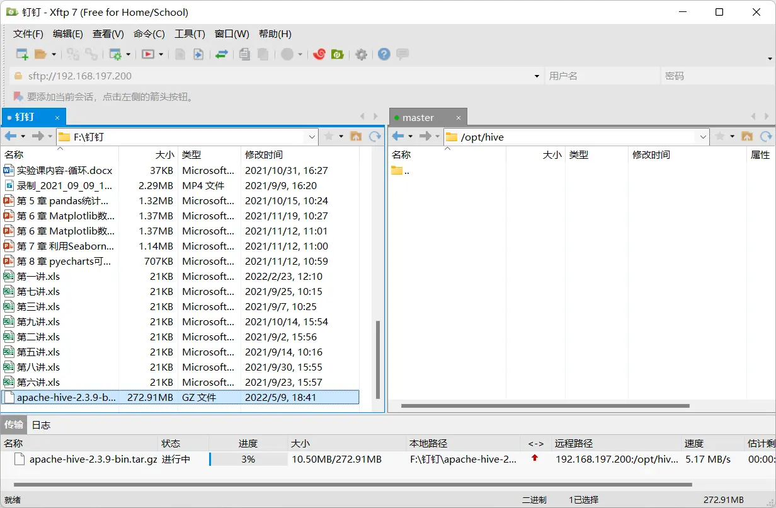This screenshot has width=776, height=508.
Task: Select the 录制_2021_09_09 MP4 file
Action: pos(65,185)
